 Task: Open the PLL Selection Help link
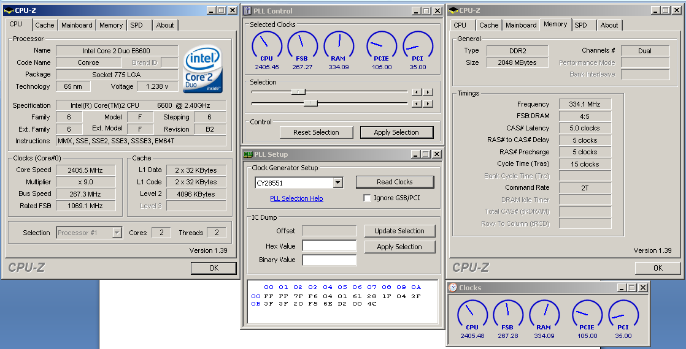(296, 198)
